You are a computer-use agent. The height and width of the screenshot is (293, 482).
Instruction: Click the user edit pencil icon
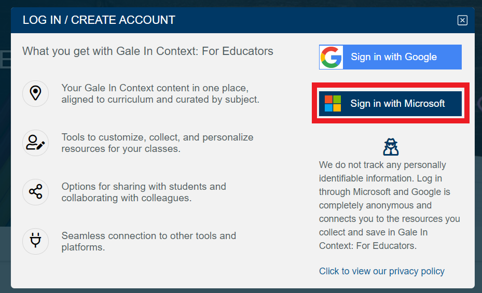[35, 143]
